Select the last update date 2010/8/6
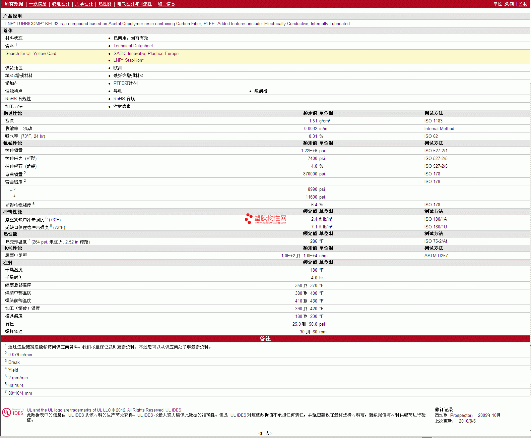531x438 pixels. tap(467, 421)
